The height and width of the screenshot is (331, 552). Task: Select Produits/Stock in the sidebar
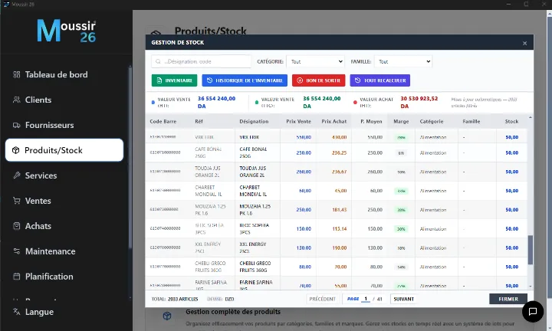click(64, 150)
